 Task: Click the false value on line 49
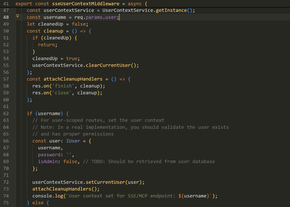(79, 24)
